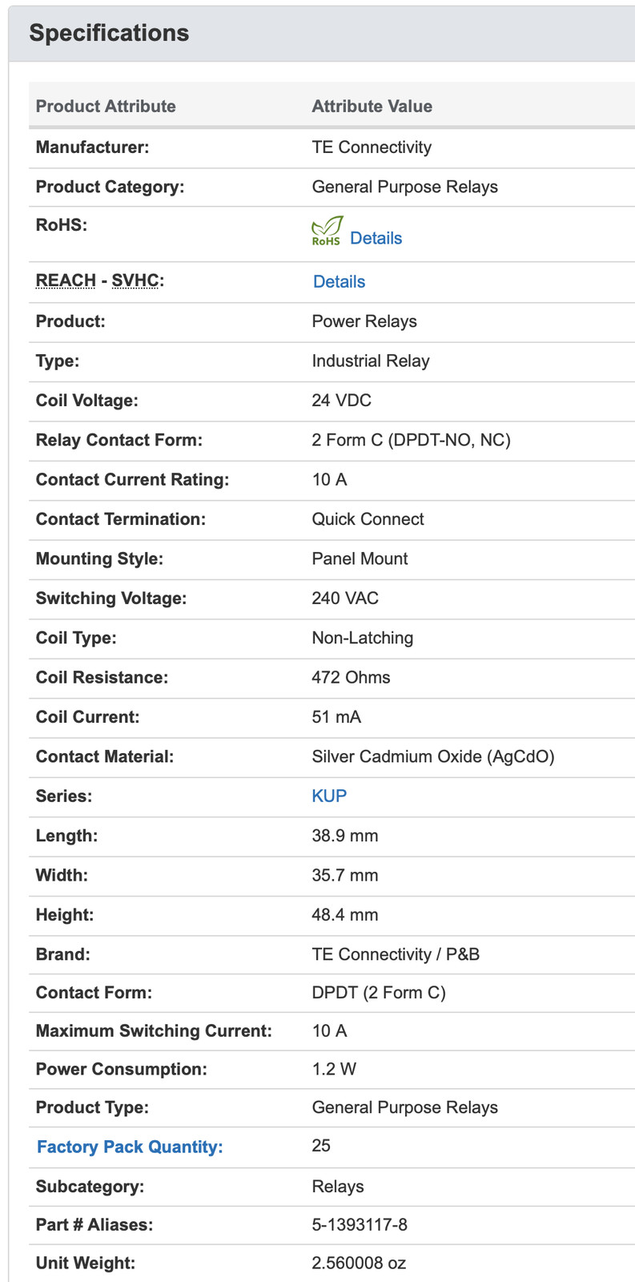Click the Specifications section heading
The width and height of the screenshot is (635, 1282).
tap(109, 33)
